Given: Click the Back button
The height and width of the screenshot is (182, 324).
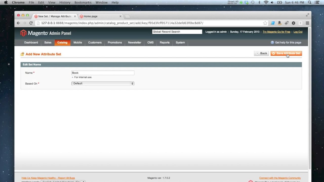Looking at the screenshot, I should (x=261, y=53).
